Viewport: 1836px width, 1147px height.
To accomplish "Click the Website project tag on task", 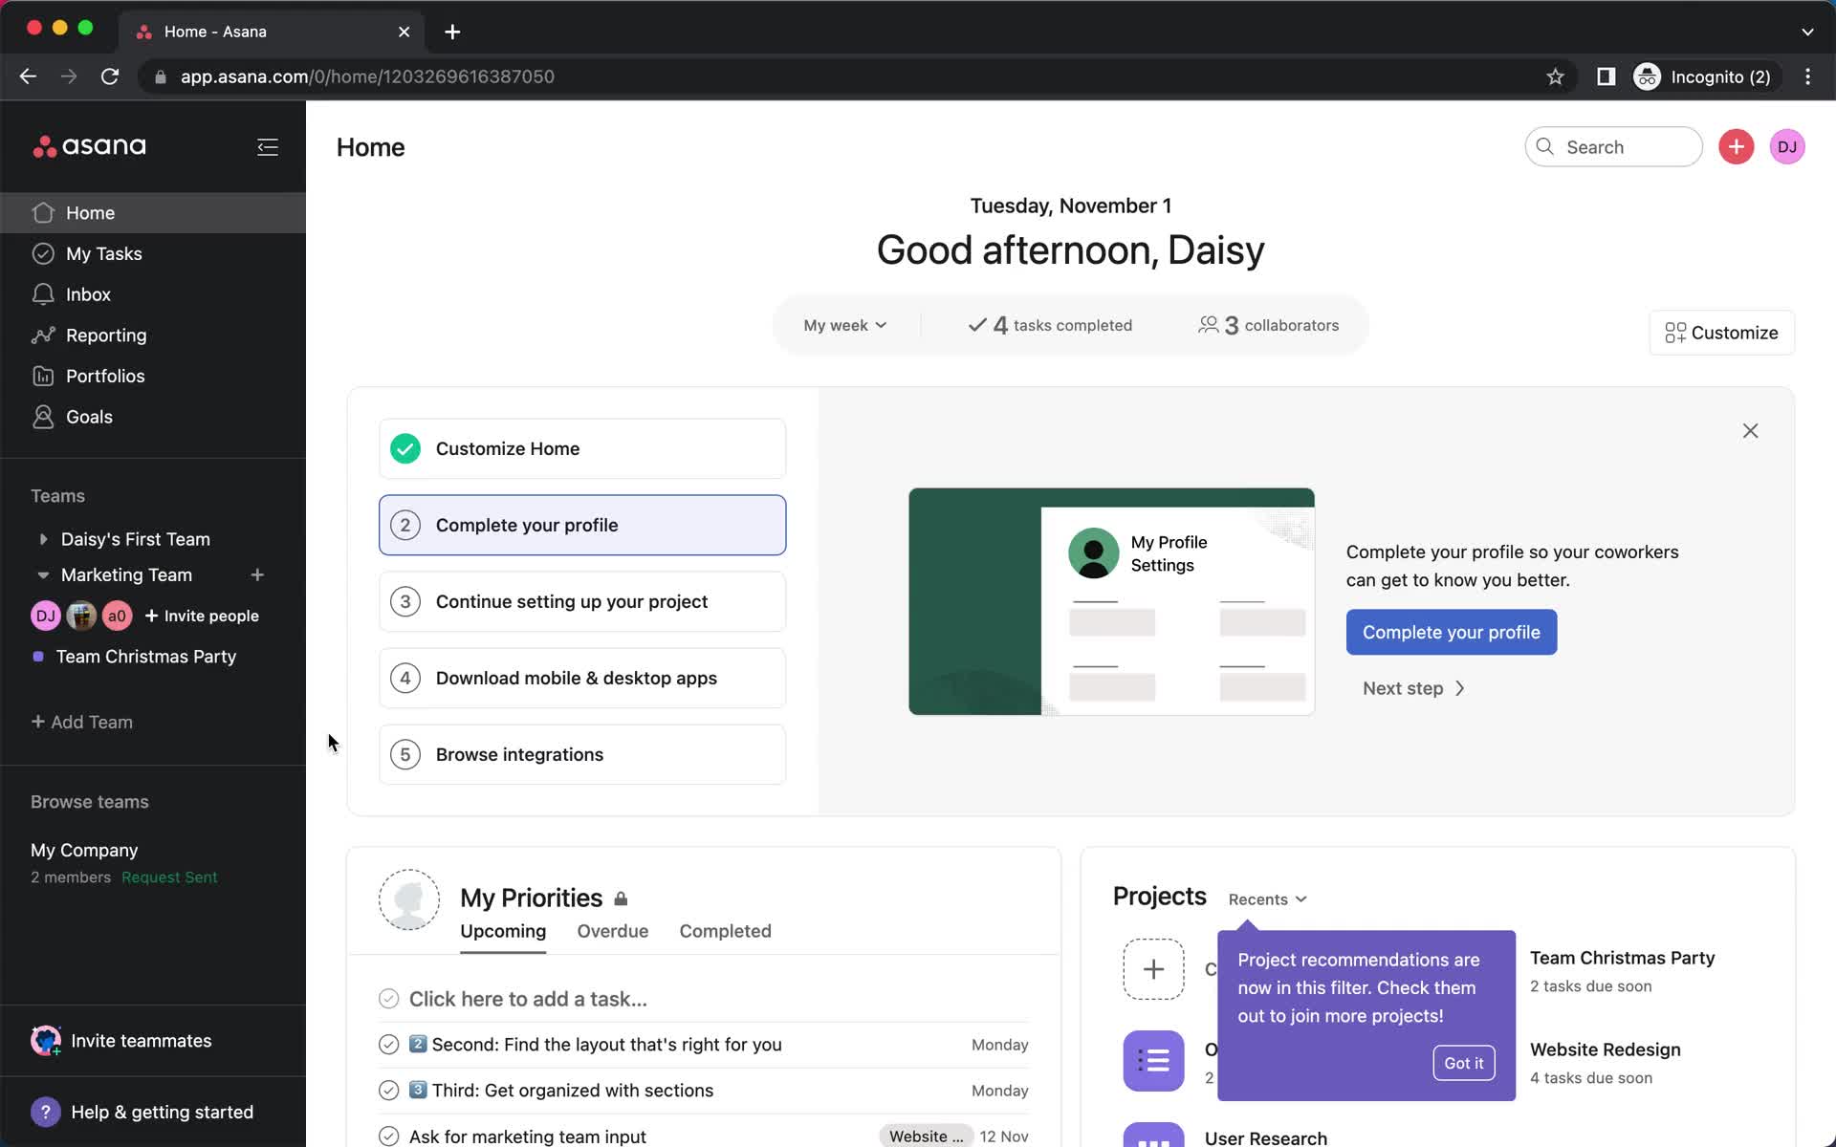I will click(925, 1136).
